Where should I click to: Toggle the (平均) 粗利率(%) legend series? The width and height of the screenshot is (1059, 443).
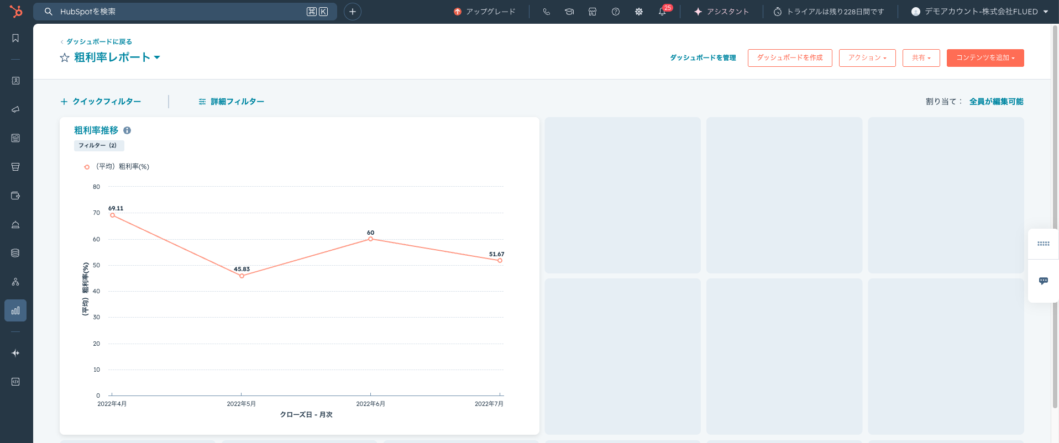tap(117, 166)
